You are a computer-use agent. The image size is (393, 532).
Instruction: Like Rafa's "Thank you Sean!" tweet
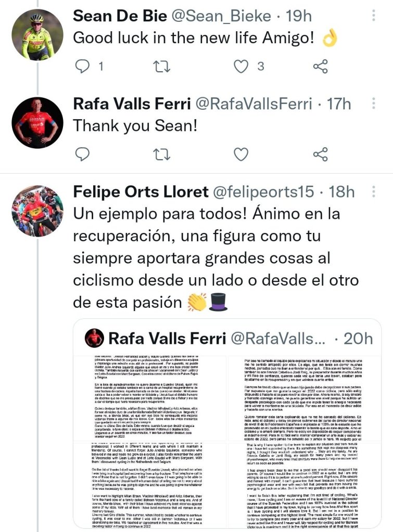pos(240,154)
